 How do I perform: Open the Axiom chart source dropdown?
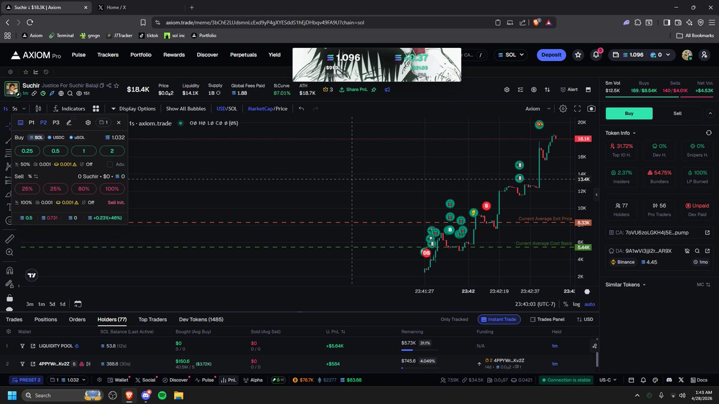(538, 108)
